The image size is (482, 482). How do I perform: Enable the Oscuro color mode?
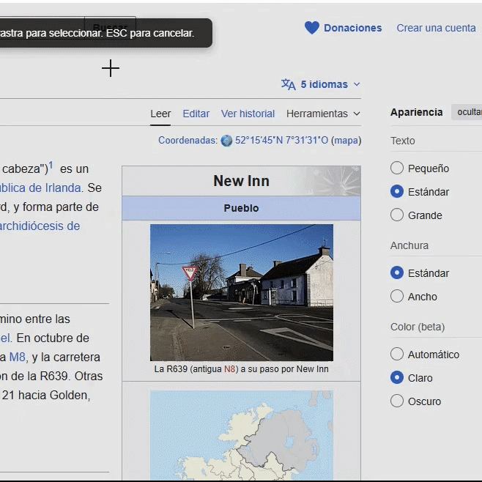397,401
